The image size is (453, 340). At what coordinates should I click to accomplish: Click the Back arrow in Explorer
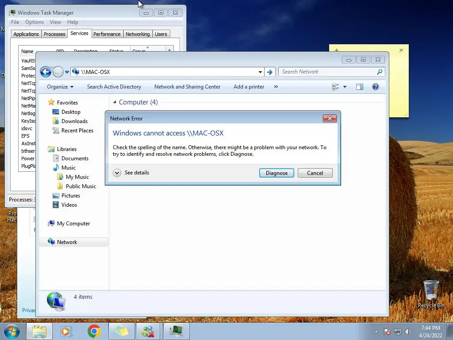pyautogui.click(x=46, y=72)
